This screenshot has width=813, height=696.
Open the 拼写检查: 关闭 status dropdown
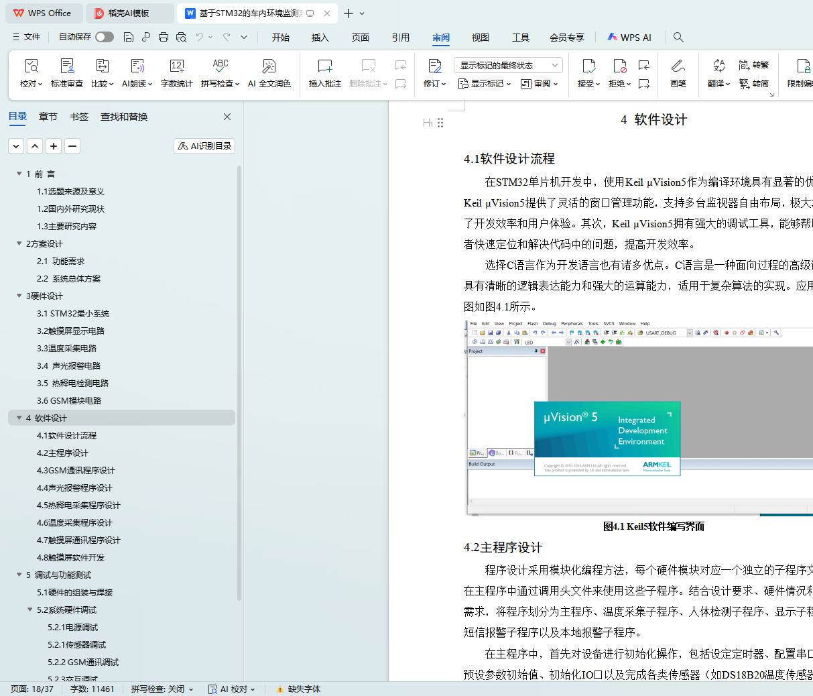(162, 689)
